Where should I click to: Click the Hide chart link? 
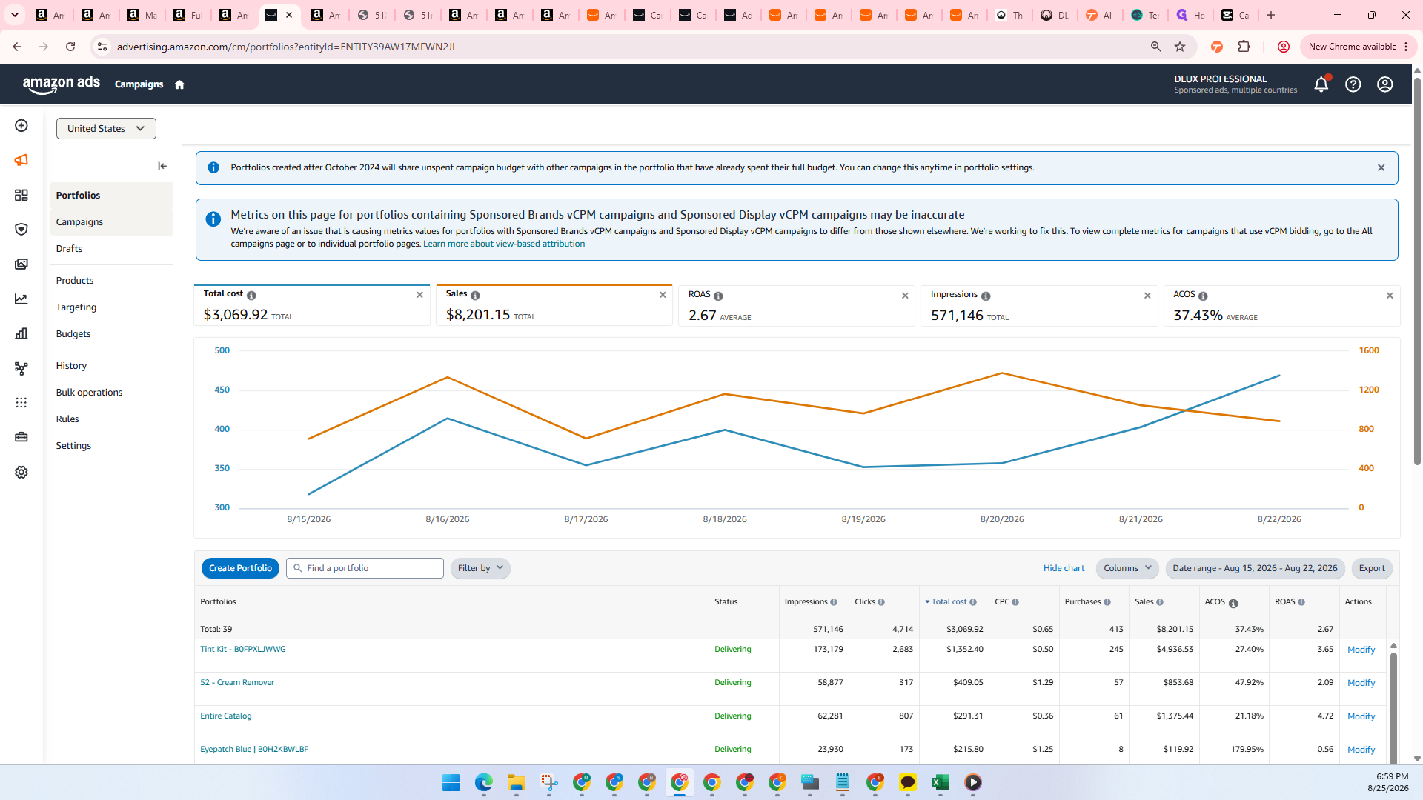pyautogui.click(x=1064, y=568)
